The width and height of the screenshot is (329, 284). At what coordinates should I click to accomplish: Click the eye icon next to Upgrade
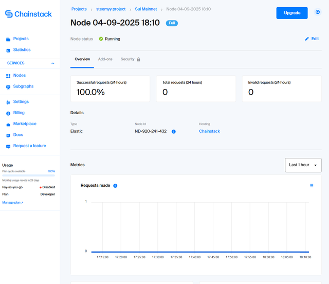318,12
